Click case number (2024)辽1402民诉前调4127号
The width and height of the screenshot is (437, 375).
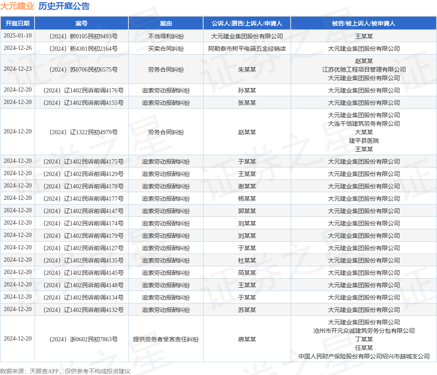tap(83, 248)
